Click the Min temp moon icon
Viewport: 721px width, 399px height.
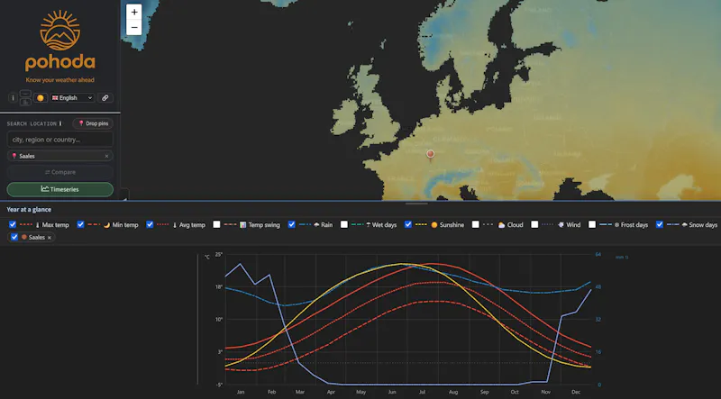coord(106,225)
